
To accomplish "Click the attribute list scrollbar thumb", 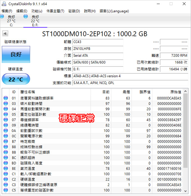I will click(x=185, y=131).
